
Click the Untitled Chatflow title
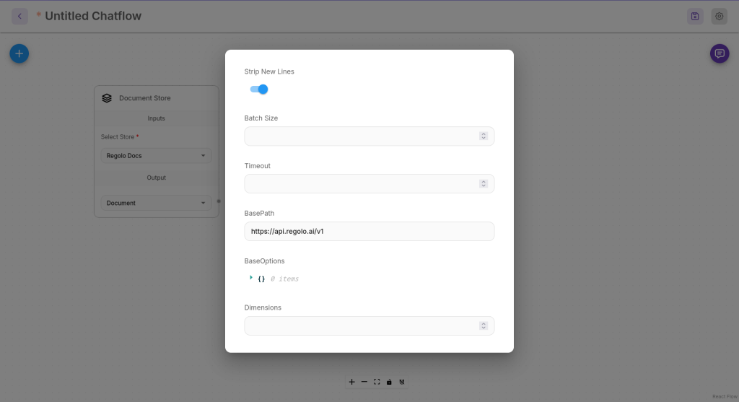point(93,16)
